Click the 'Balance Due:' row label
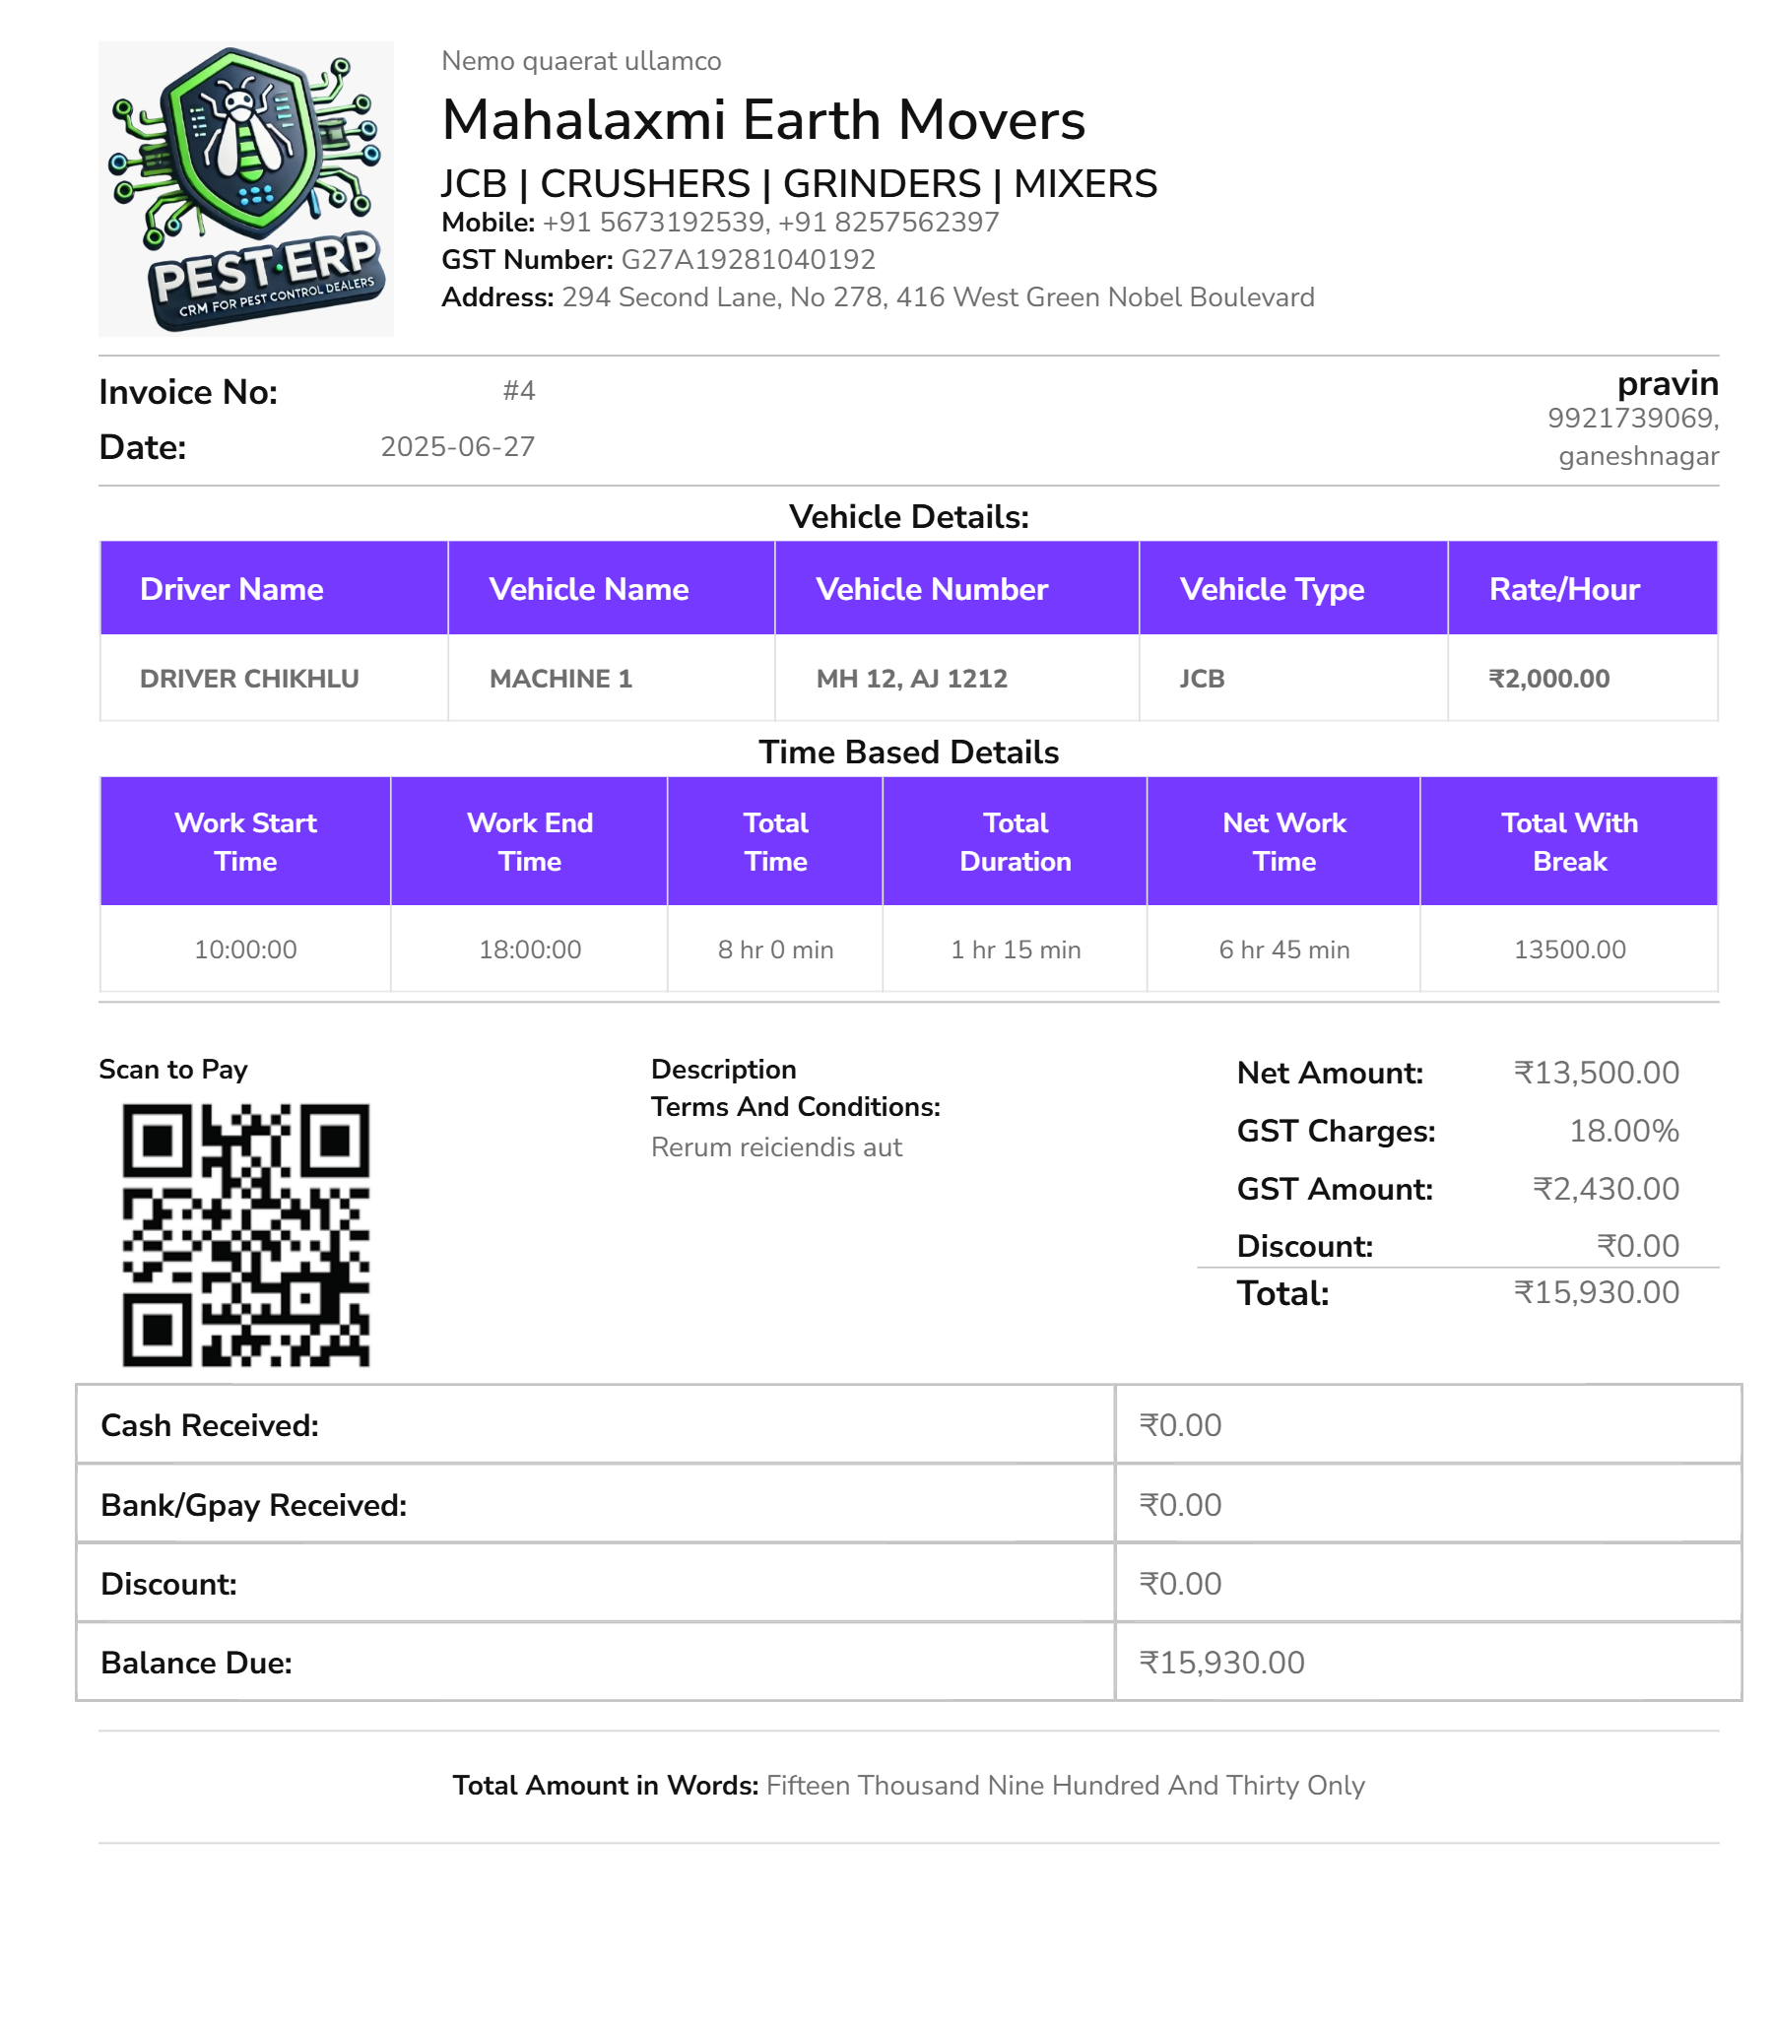Screen dimensions: 1773x2027 click(x=196, y=1662)
